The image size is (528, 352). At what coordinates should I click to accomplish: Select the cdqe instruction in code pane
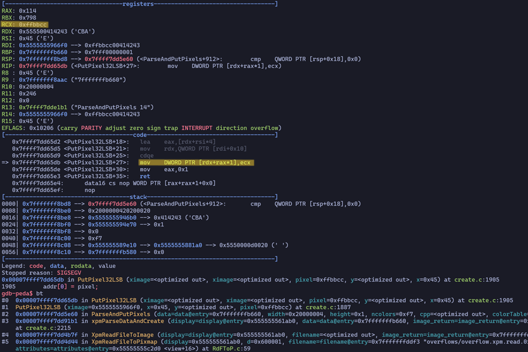coord(147,155)
